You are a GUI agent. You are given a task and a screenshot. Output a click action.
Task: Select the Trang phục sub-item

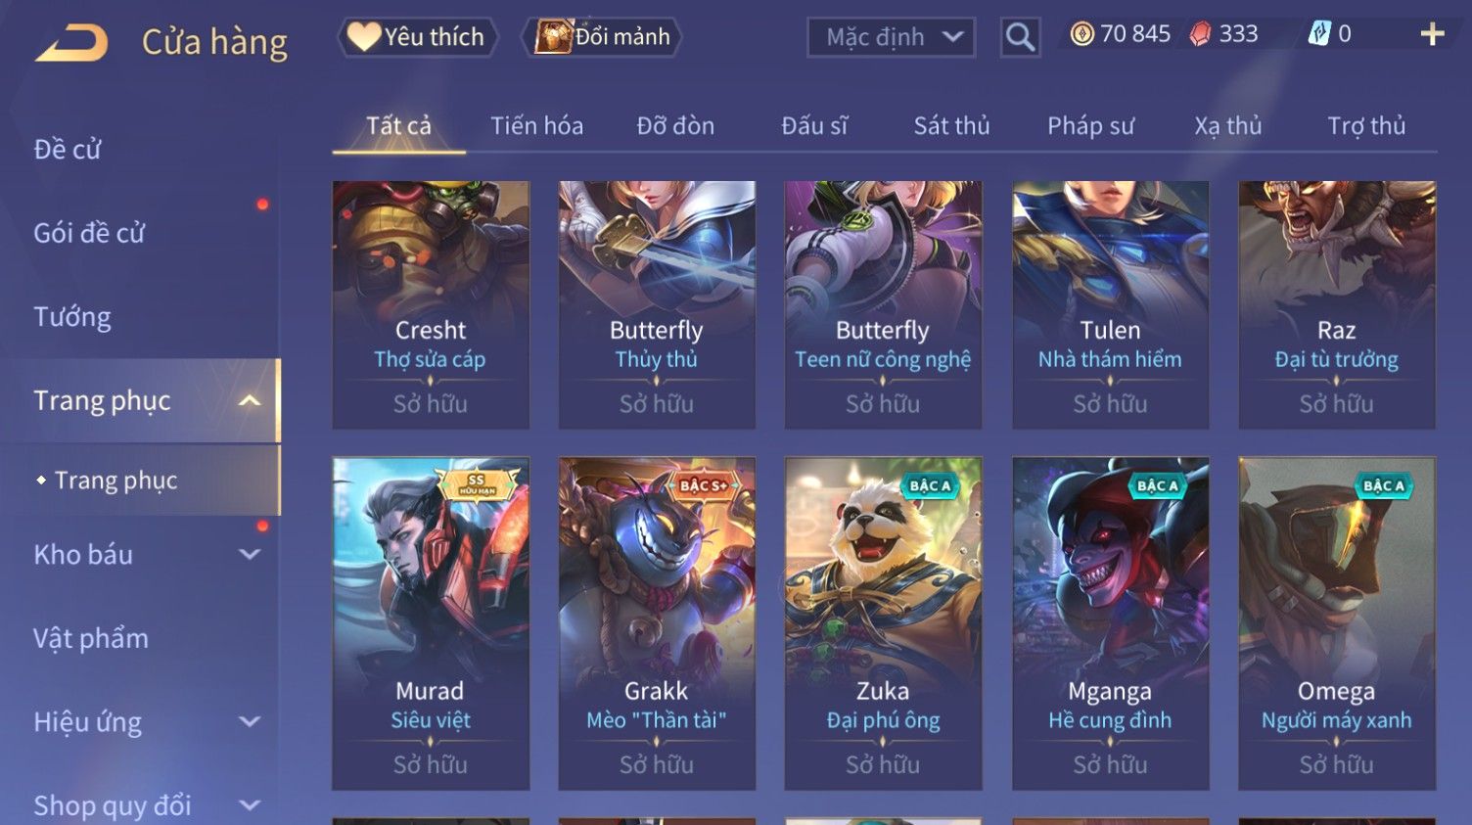[x=115, y=480]
